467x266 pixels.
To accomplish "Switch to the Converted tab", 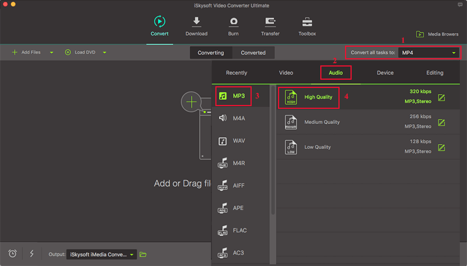I will tap(253, 53).
